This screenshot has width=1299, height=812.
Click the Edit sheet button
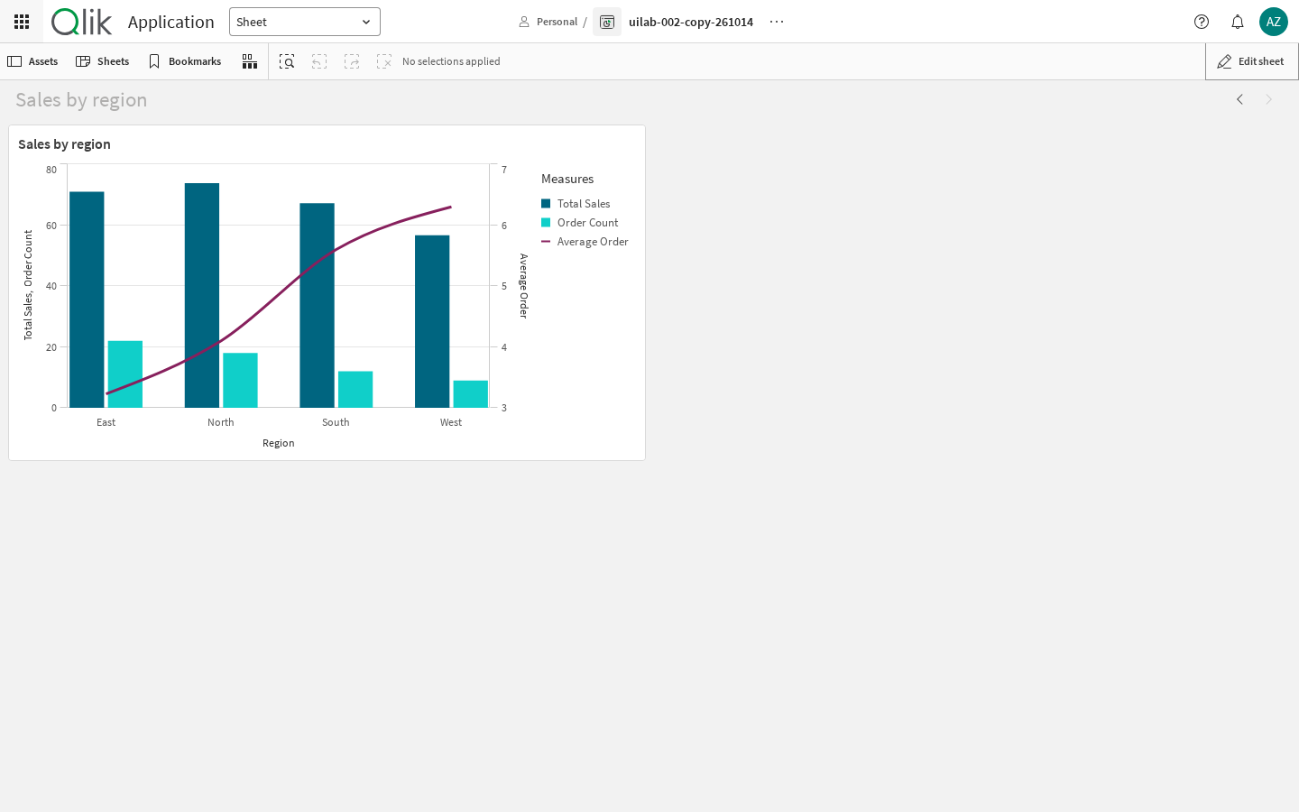pyautogui.click(x=1251, y=61)
